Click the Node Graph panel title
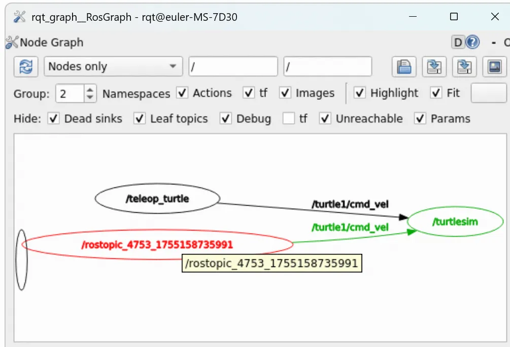Image resolution: width=510 pixels, height=347 pixels. coord(51,42)
